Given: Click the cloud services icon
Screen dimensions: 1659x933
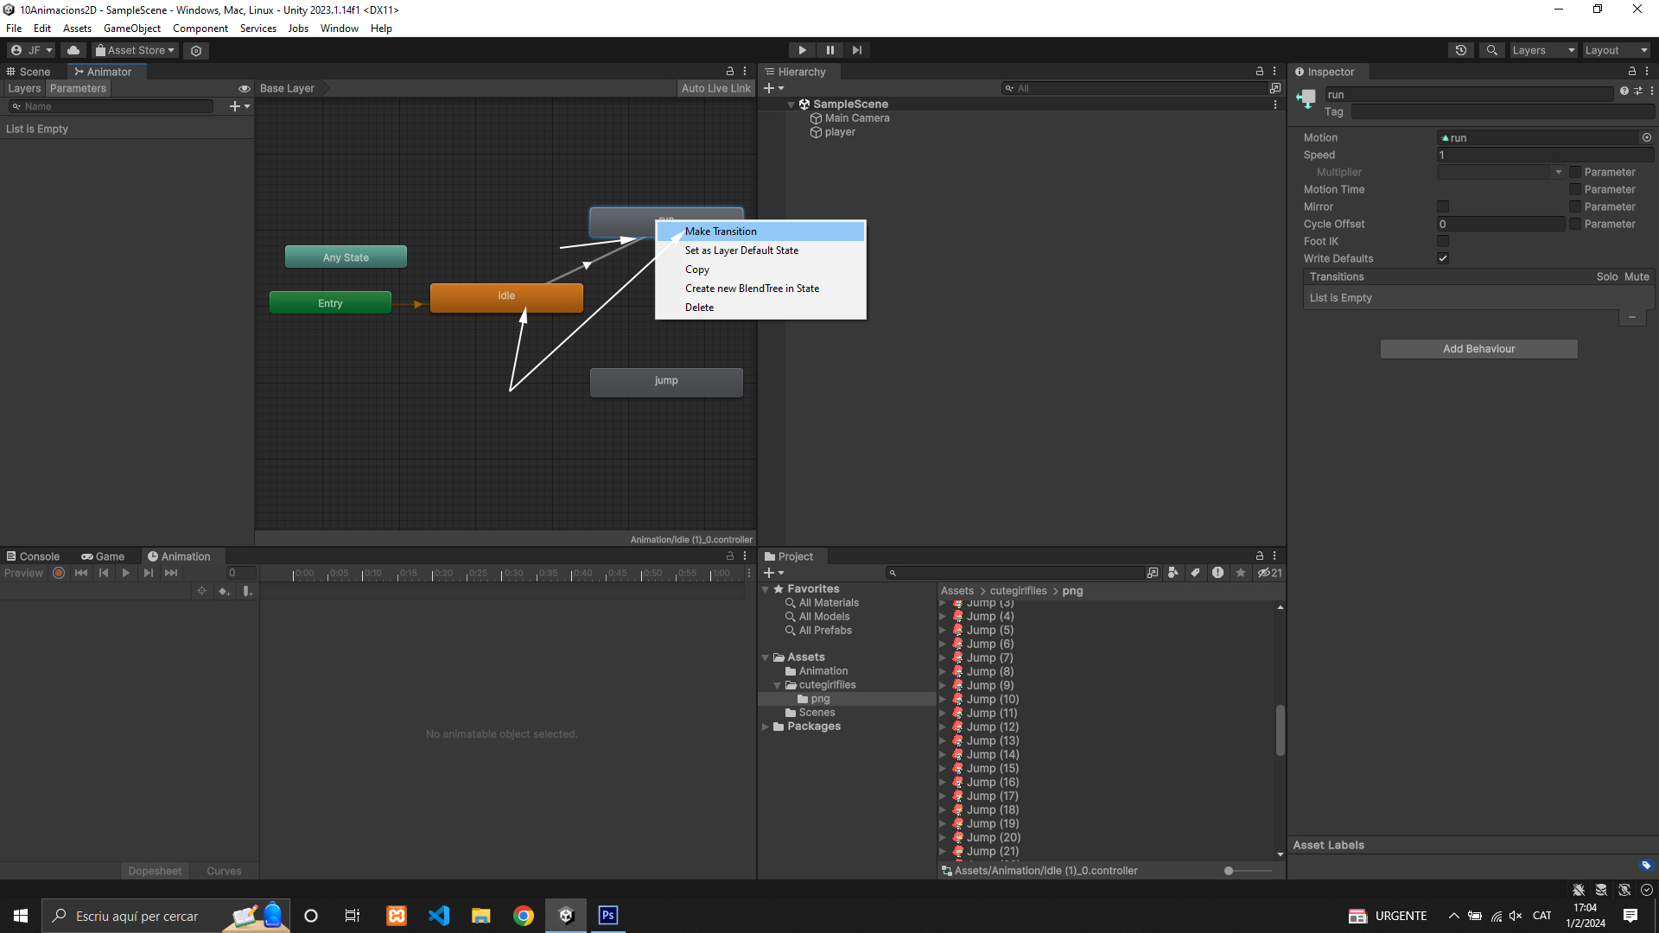Looking at the screenshot, I should pyautogui.click(x=73, y=50).
